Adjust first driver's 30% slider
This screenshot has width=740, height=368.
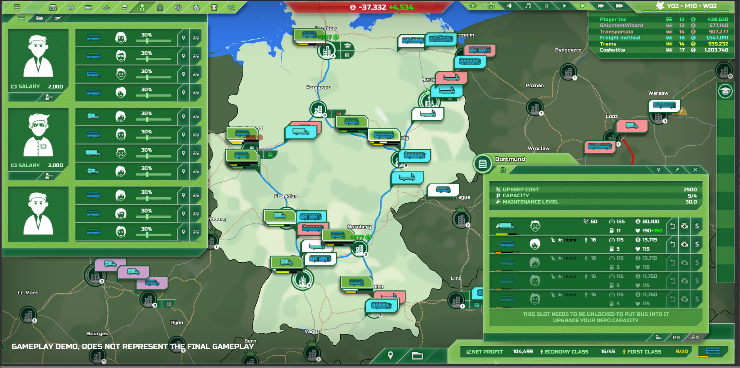pos(147,40)
